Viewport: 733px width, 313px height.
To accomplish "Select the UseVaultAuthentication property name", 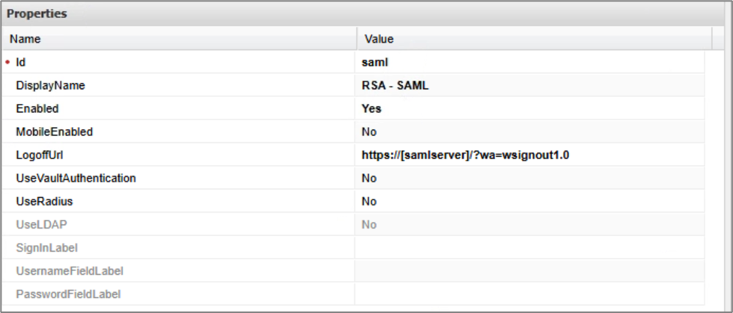I will click(76, 179).
